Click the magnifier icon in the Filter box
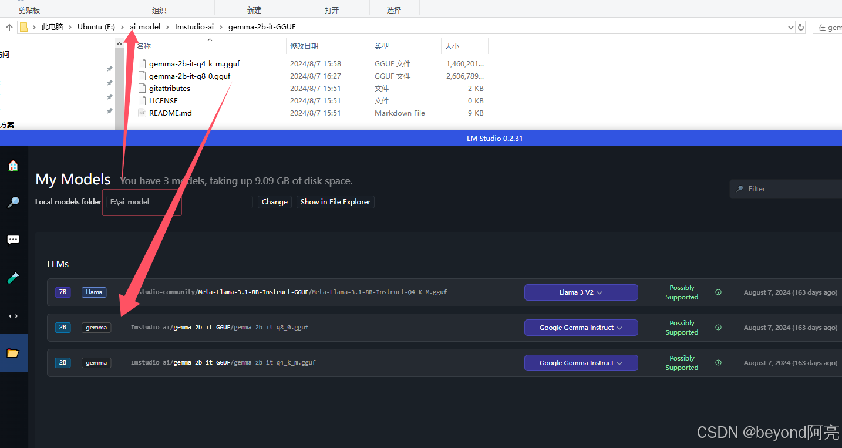 click(739, 189)
